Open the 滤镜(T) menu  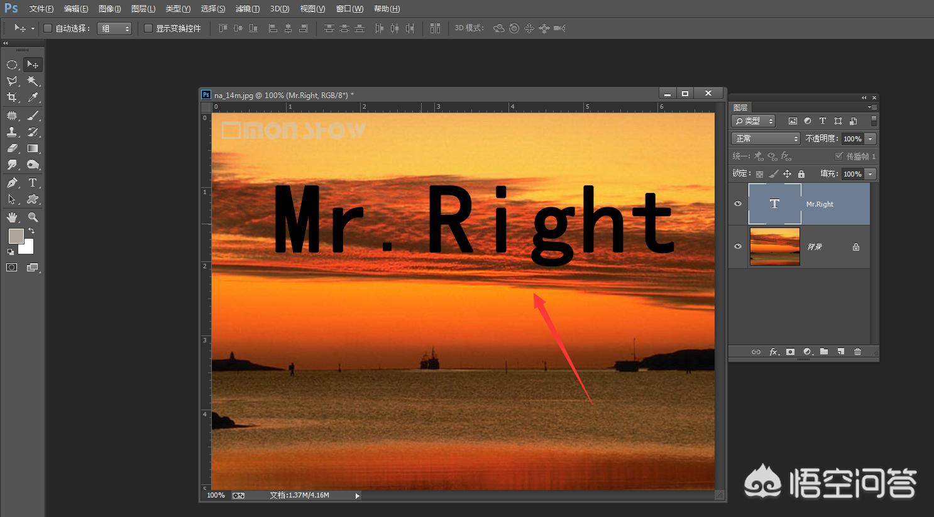[247, 9]
